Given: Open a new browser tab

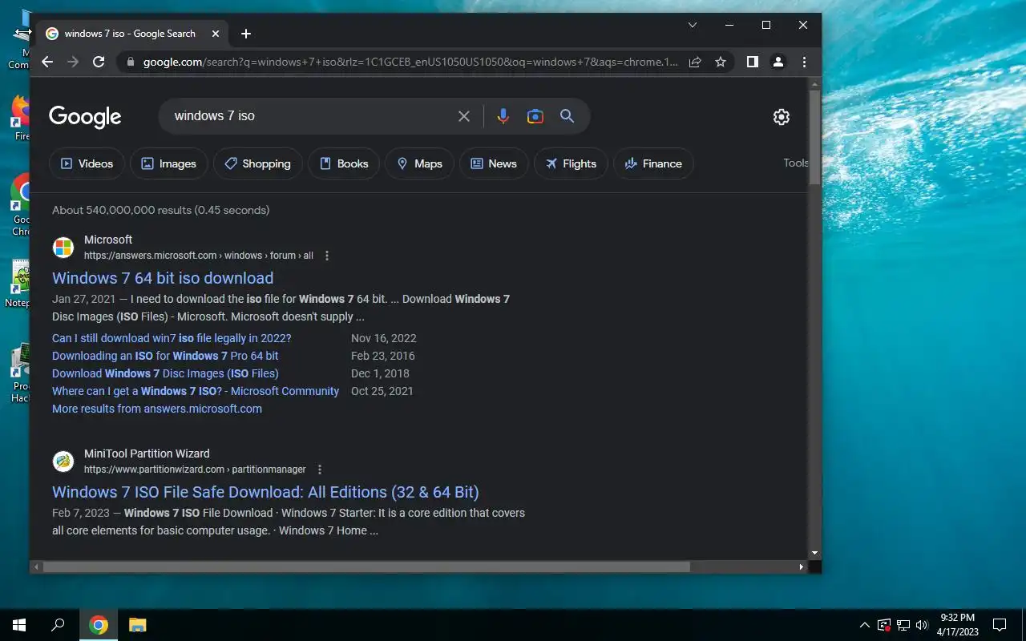Looking at the screenshot, I should click(x=246, y=34).
